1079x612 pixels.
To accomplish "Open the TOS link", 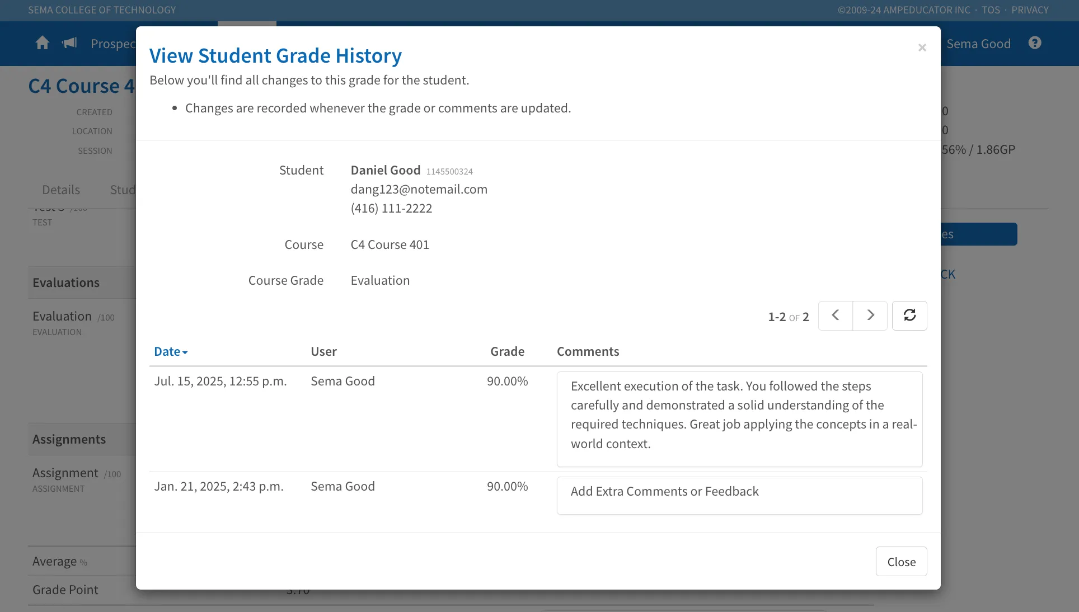I will click(991, 10).
